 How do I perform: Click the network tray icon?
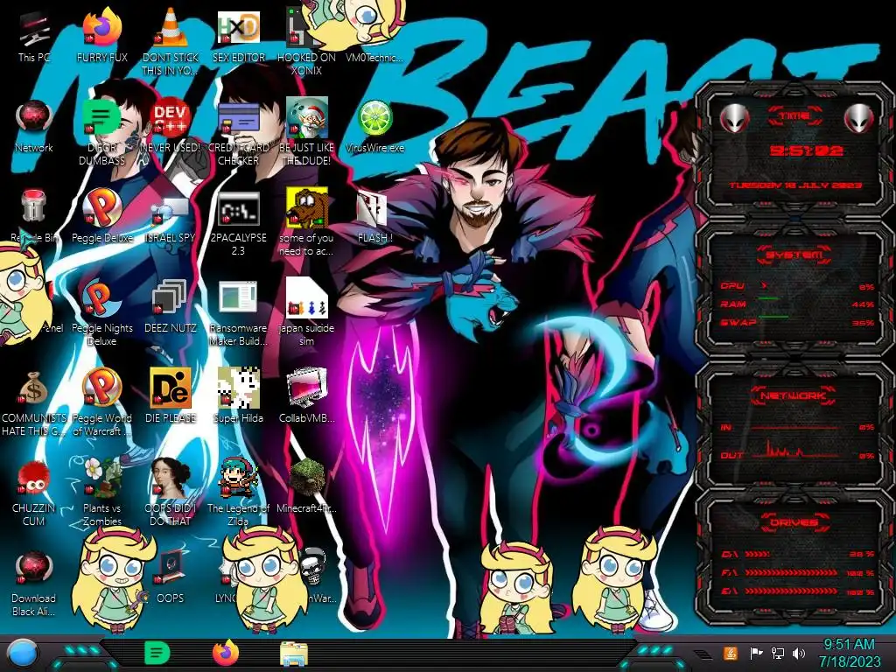click(778, 653)
